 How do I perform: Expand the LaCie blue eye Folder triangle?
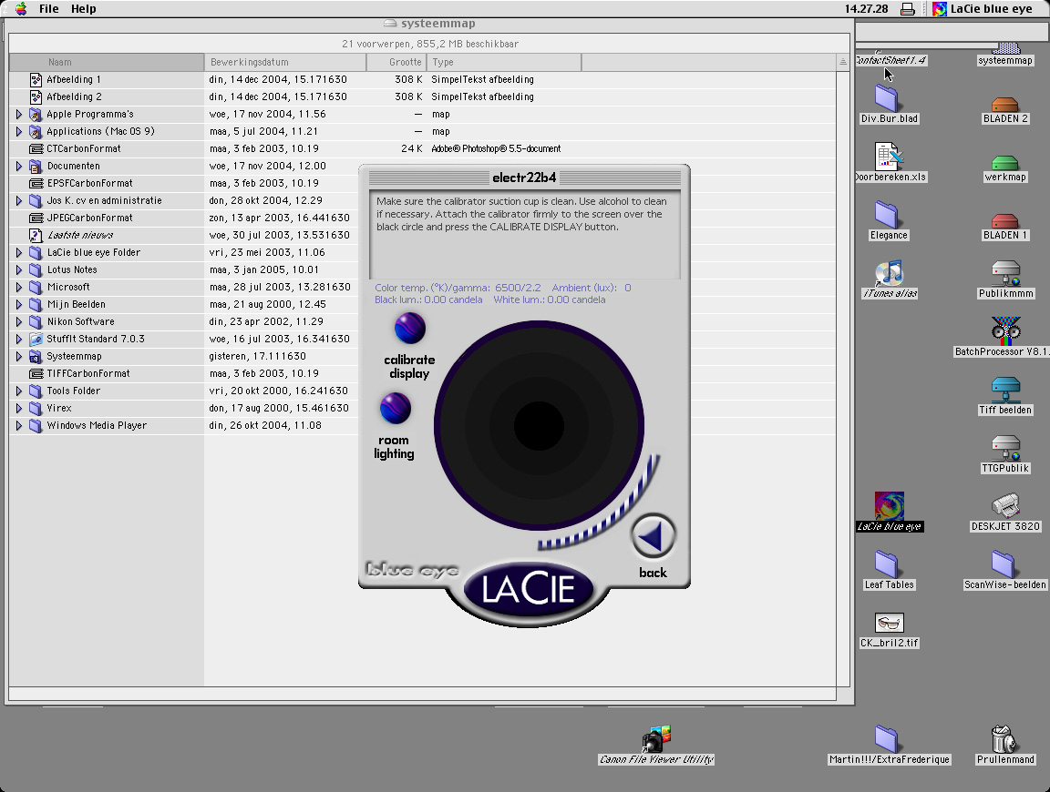pos(19,253)
